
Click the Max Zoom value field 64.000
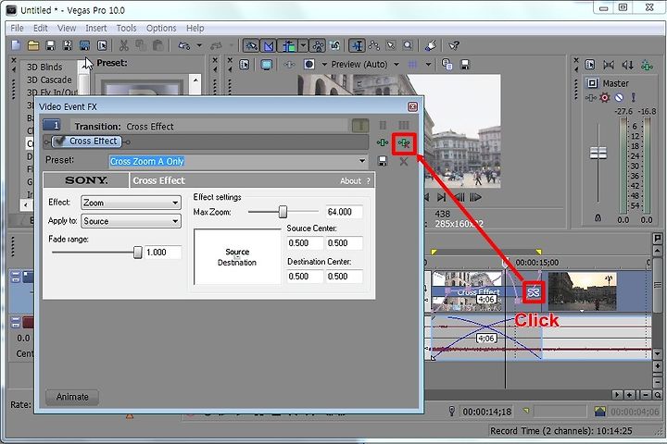pos(344,212)
